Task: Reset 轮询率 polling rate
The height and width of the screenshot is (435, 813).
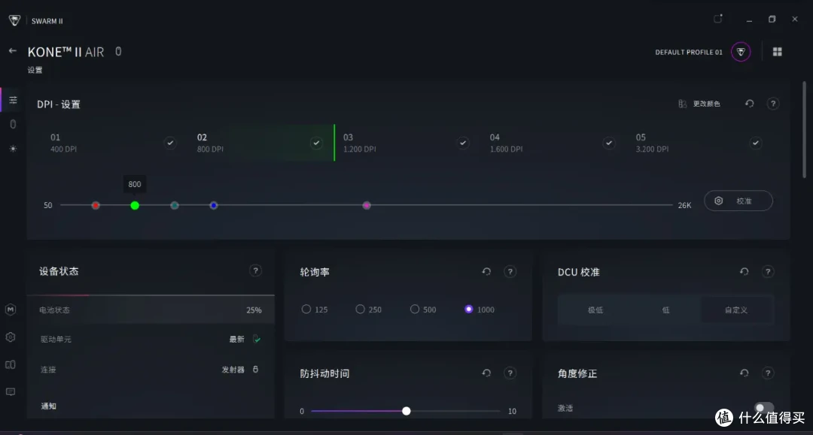Action: [x=486, y=271]
